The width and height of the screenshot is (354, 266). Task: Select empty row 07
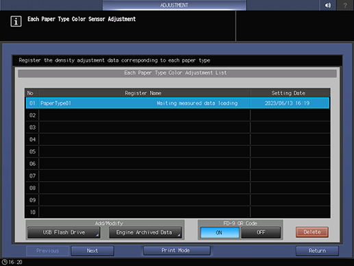coord(177,176)
